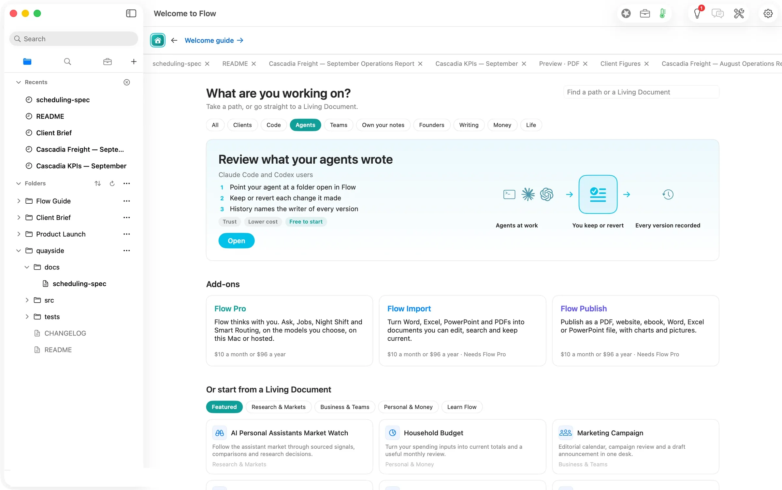The height and width of the screenshot is (490, 782).
Task: Clear Recents with the circled X
Action: (127, 82)
